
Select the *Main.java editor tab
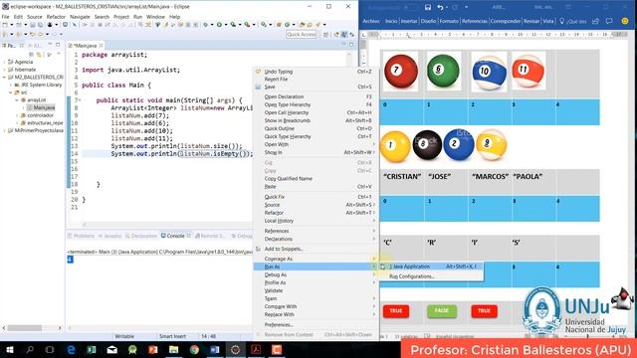click(86, 46)
